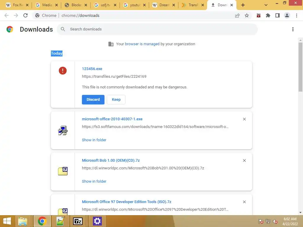Open Microsoft Bob 1.00 (OEM)(CD).7z link

pos(111,160)
